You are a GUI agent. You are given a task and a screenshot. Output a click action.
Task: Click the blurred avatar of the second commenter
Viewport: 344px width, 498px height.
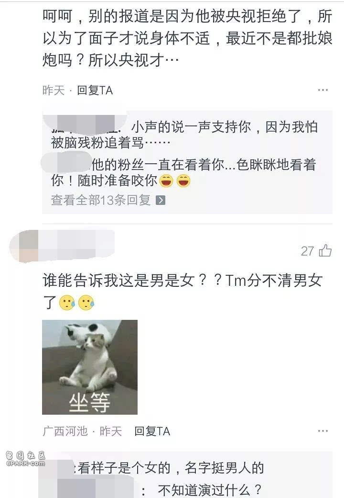[24, 246]
